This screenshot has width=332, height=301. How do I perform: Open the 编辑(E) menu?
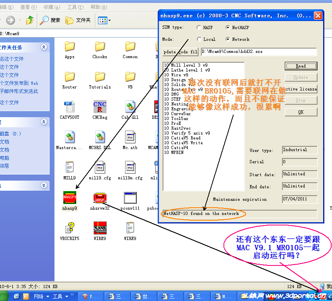tap(6, 7)
